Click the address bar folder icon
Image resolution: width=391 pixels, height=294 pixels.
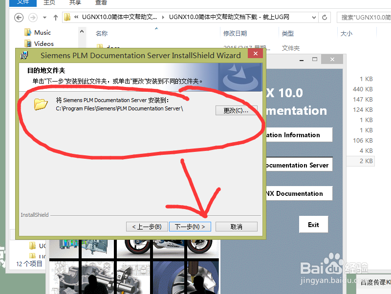point(67,17)
